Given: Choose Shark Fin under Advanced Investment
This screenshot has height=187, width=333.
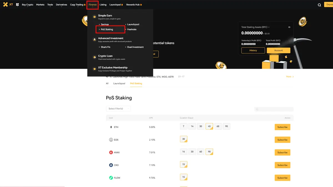Looking at the screenshot, I should point(105,47).
